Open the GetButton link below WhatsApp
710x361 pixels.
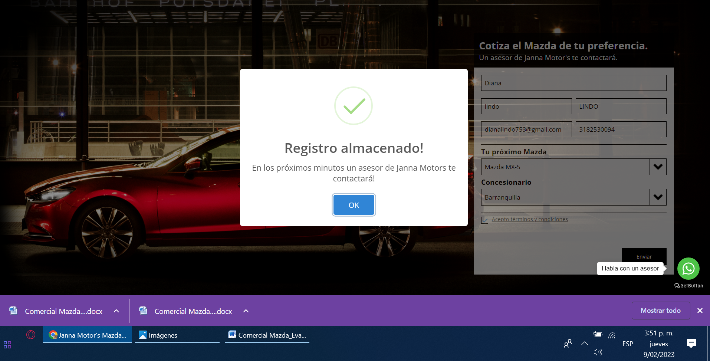[688, 286]
